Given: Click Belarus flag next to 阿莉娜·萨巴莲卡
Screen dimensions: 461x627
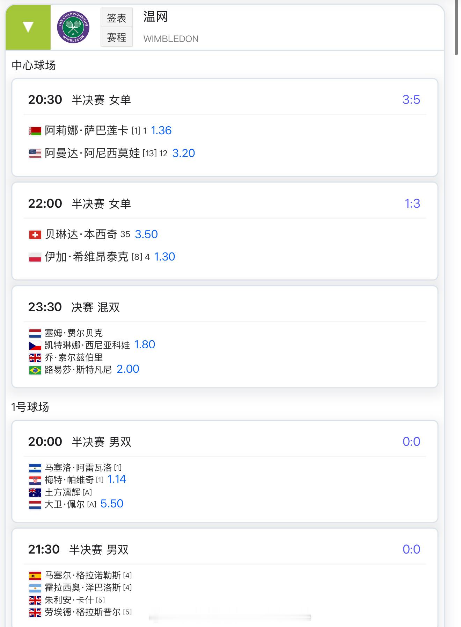Looking at the screenshot, I should [35, 131].
